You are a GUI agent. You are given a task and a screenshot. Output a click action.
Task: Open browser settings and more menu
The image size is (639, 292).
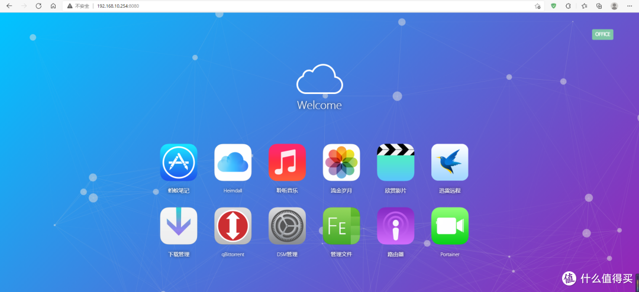pos(630,6)
